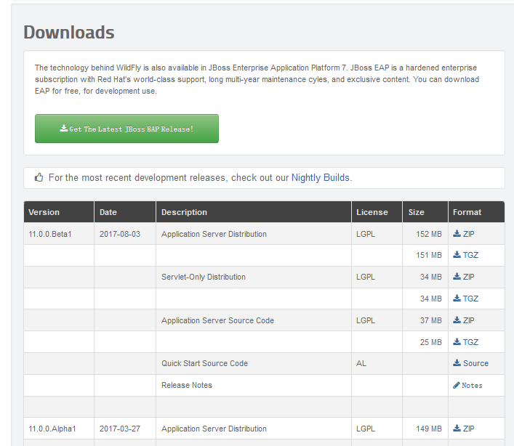Download 25 MB Source Code TGZ
The image size is (514, 446).
coord(465,342)
